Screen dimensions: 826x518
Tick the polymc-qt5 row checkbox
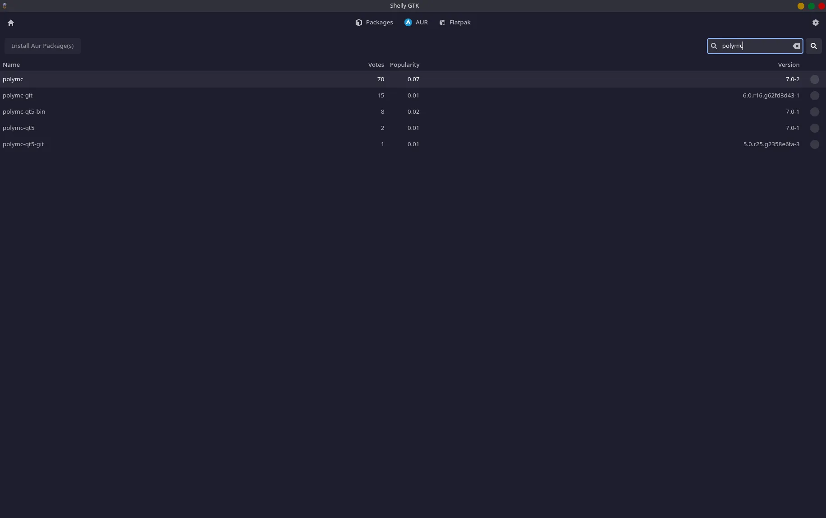click(814, 128)
